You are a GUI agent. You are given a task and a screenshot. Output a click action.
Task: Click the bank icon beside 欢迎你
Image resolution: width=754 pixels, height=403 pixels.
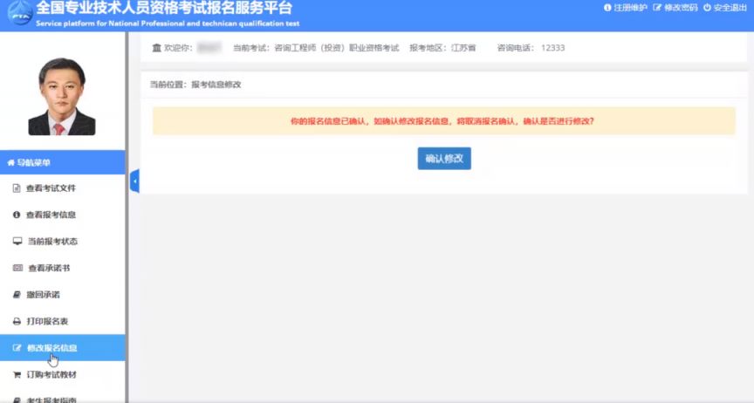(x=156, y=48)
